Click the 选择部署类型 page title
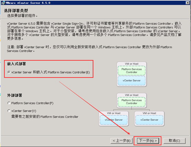This screenshot has width=191, height=147. pos(16,11)
